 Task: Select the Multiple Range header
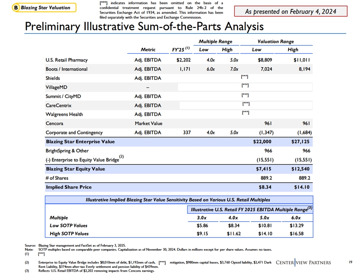tap(215, 41)
